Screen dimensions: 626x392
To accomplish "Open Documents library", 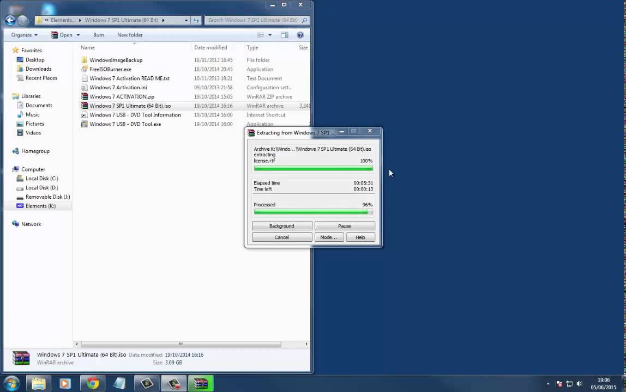I will [x=39, y=106].
